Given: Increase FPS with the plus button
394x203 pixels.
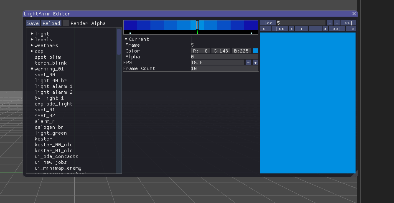Looking at the screenshot, I should 255,63.
